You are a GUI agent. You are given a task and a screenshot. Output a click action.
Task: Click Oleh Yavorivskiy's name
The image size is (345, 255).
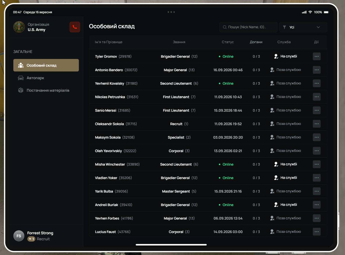(x=108, y=151)
